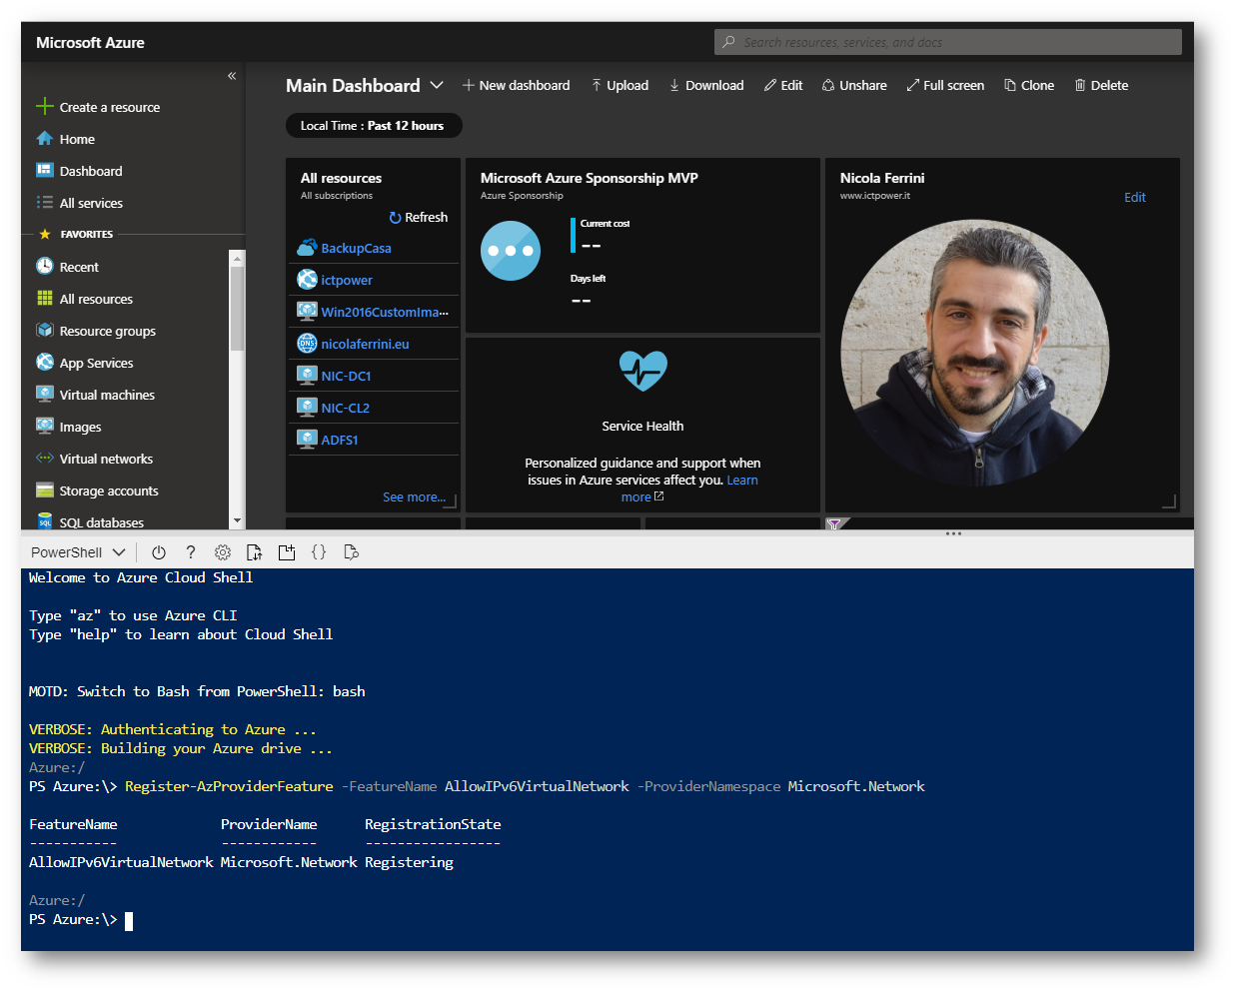The width and height of the screenshot is (1236, 993).
Task: Open NIC-DC1 resource
Action: tap(346, 377)
